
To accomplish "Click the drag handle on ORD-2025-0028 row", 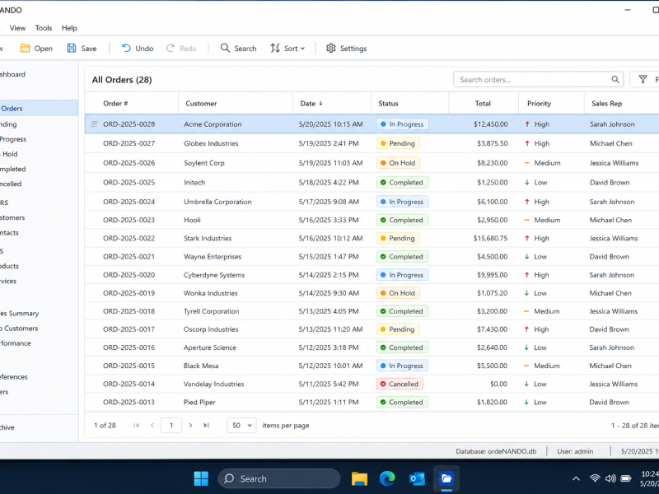I will coord(95,124).
